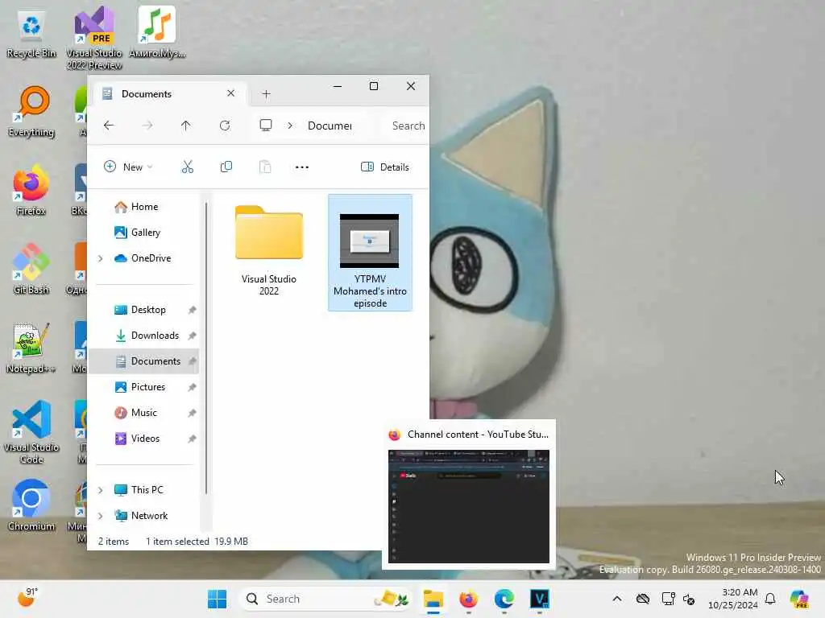This screenshot has height=618, width=825.
Task: Click Microsoft Edge taskbar icon
Action: (504, 599)
